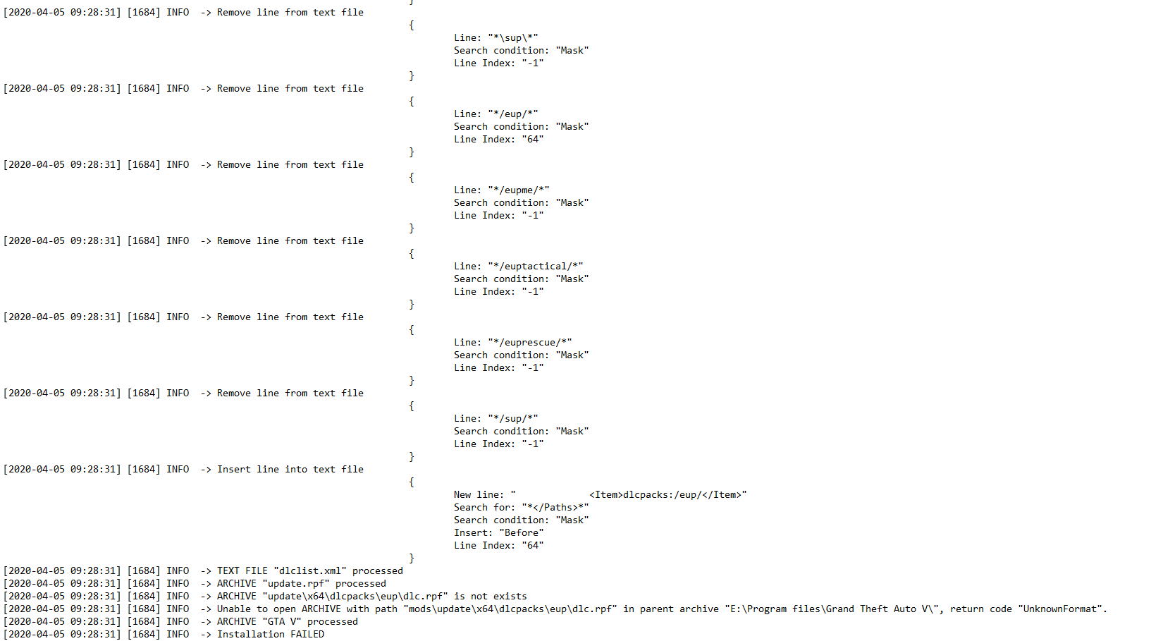1163x641 pixels.
Task: Click the 'Line: "*/euprescue/*"' text
Action: 512,342
